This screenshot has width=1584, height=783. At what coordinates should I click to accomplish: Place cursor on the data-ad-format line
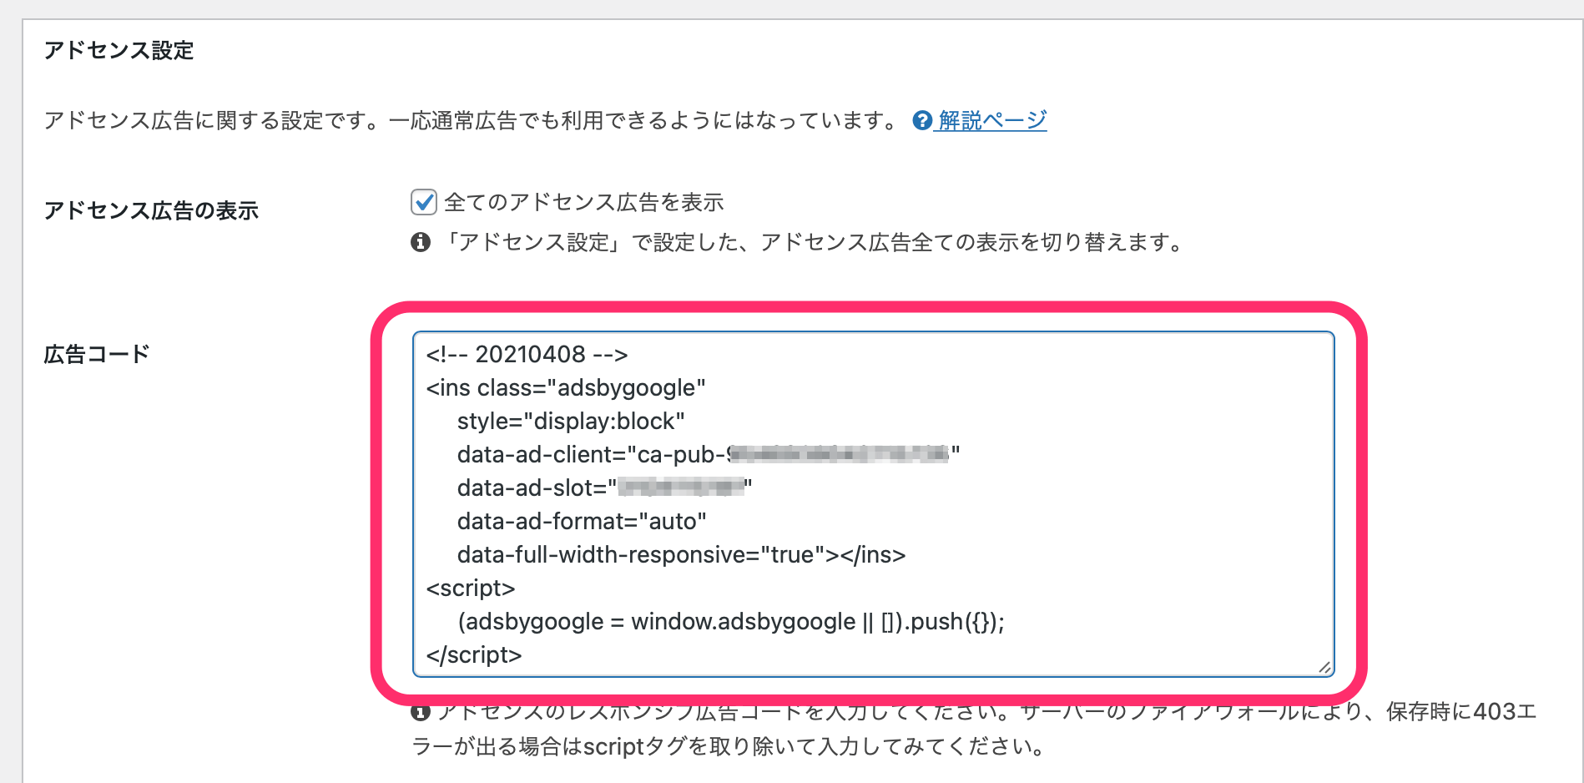tap(582, 521)
